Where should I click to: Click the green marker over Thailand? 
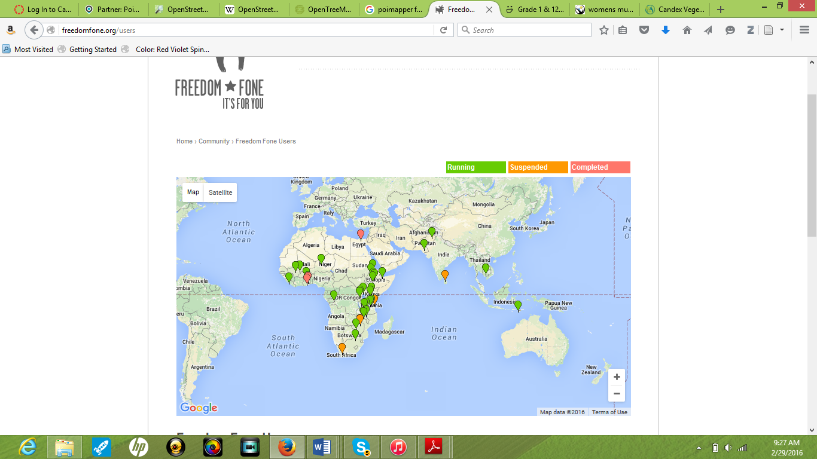(486, 268)
